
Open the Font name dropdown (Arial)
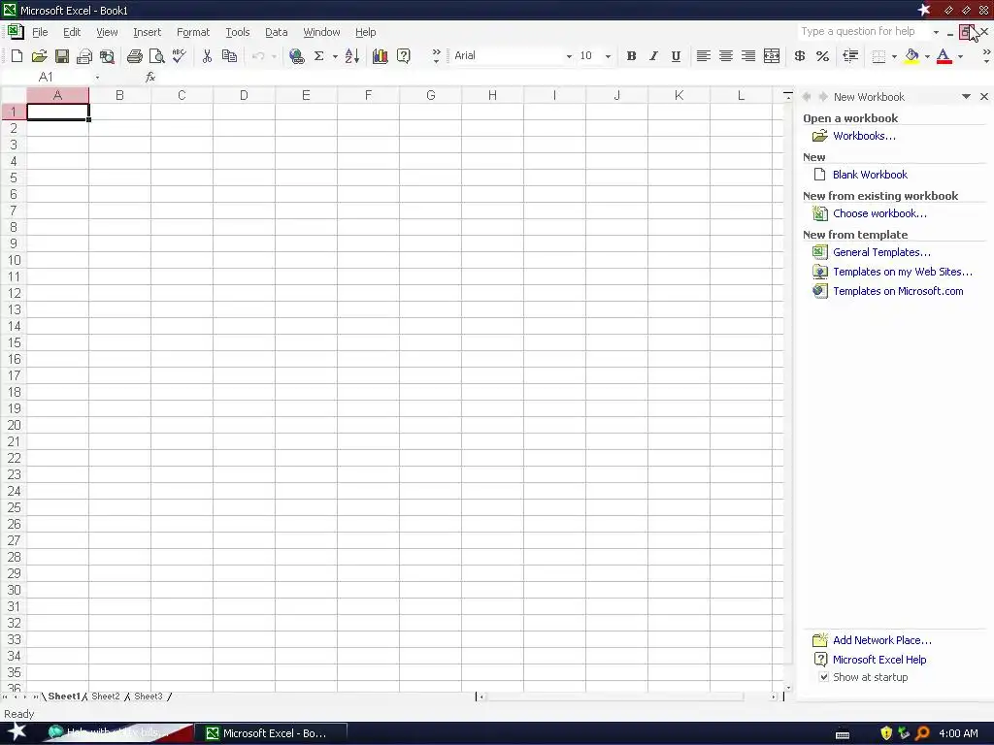[569, 56]
